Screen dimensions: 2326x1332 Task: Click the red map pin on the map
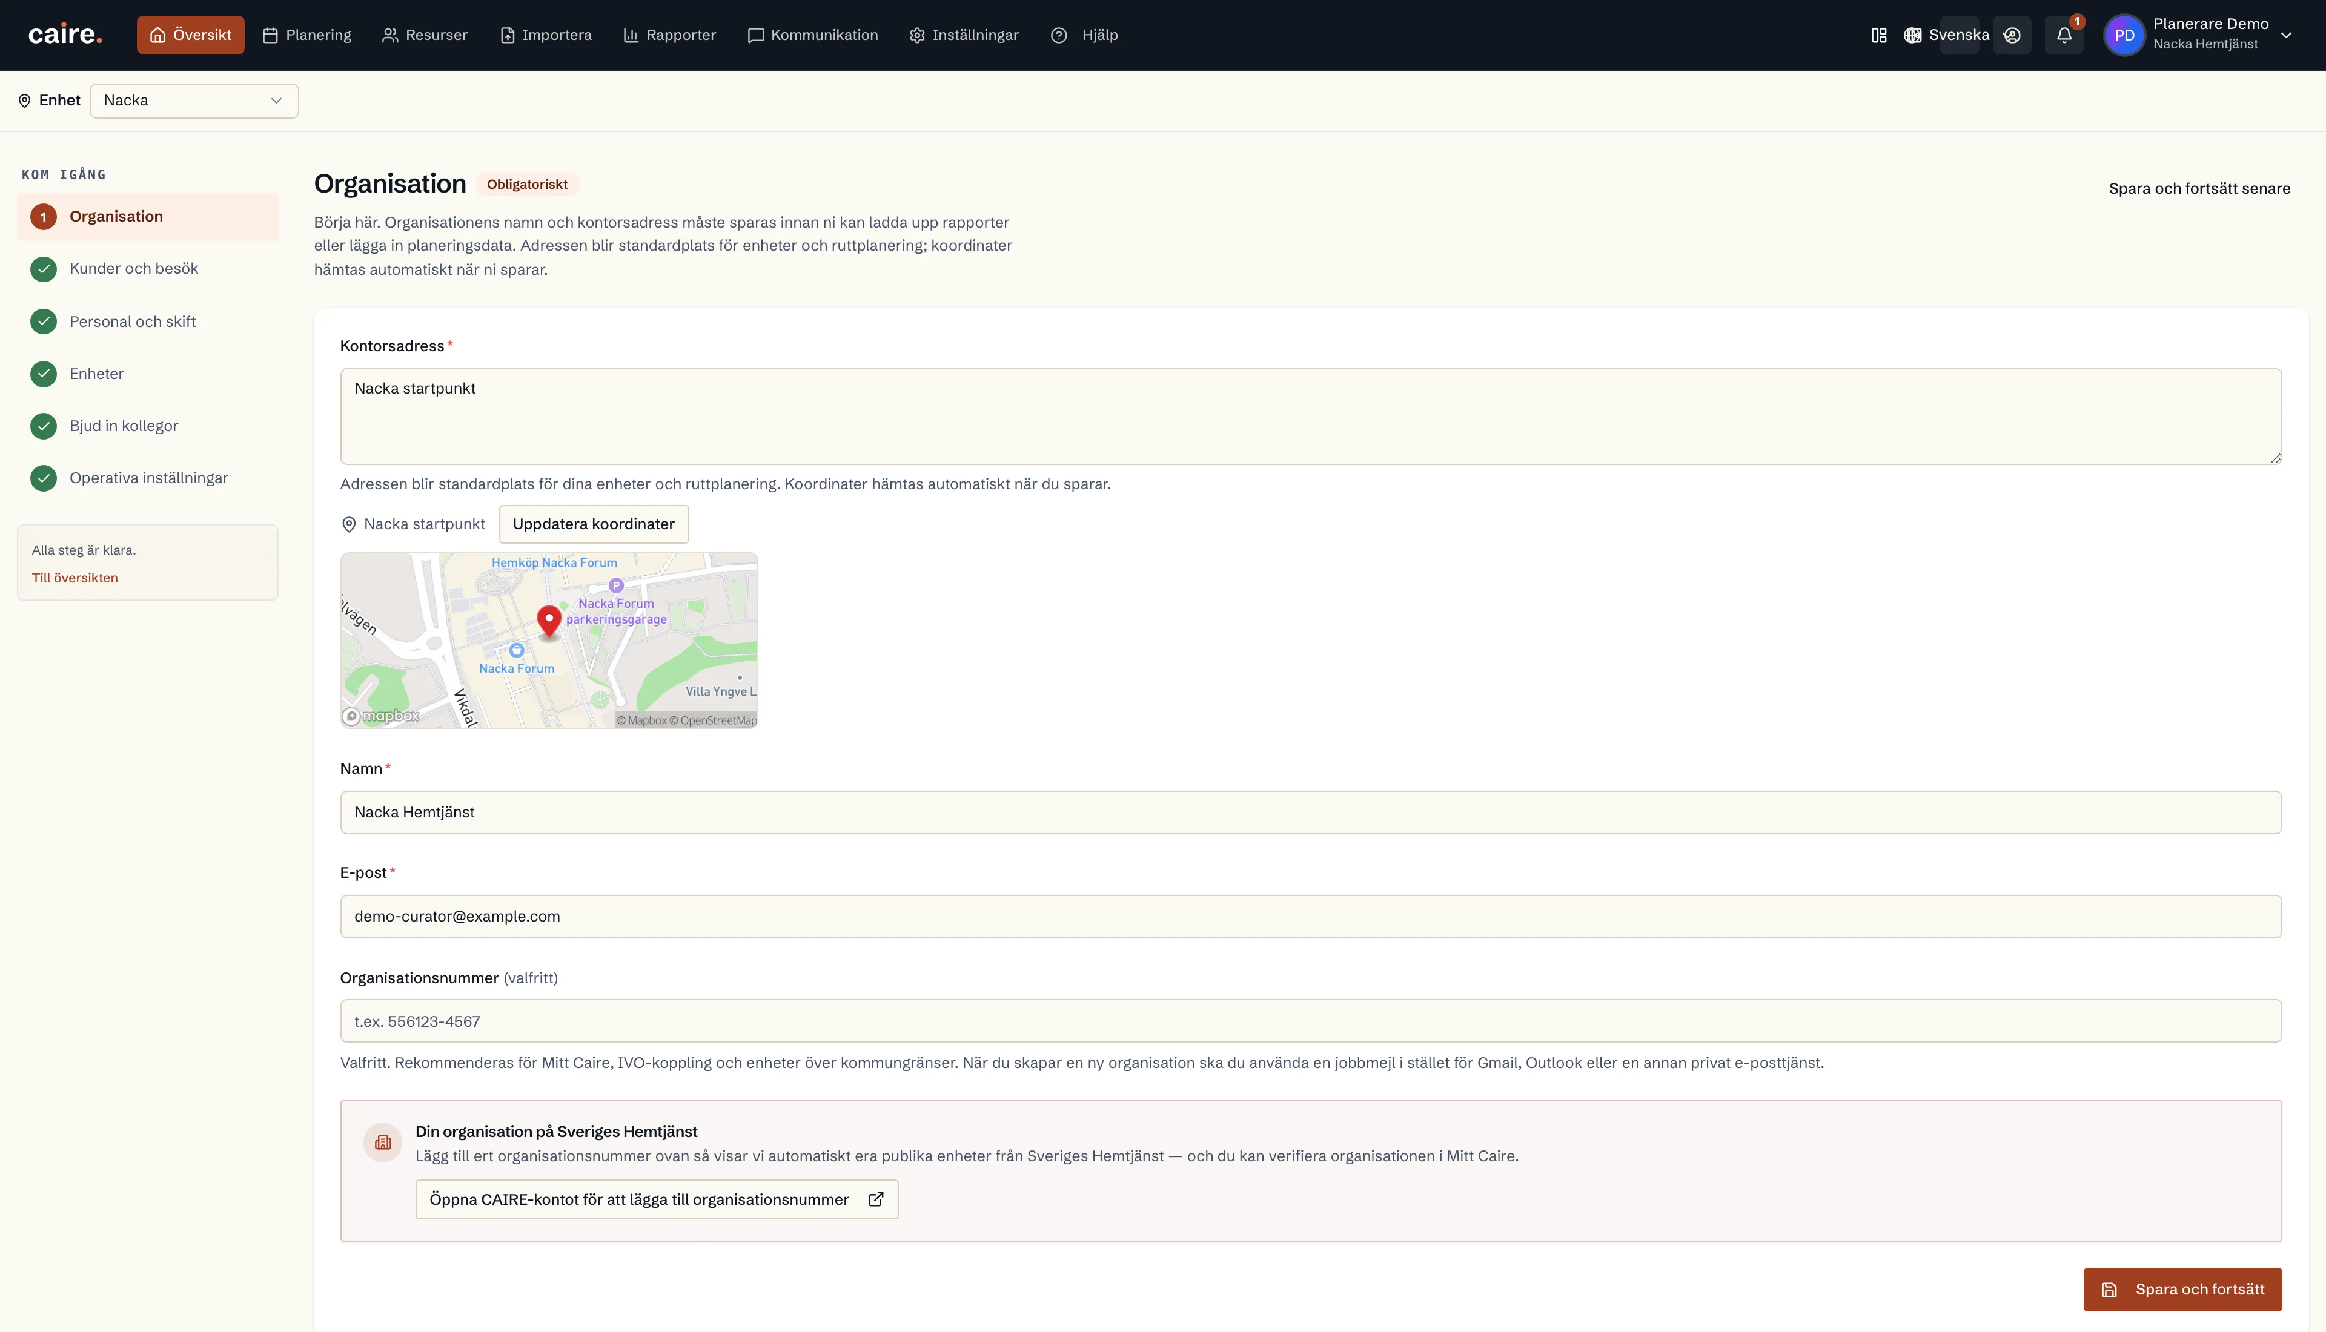(549, 621)
